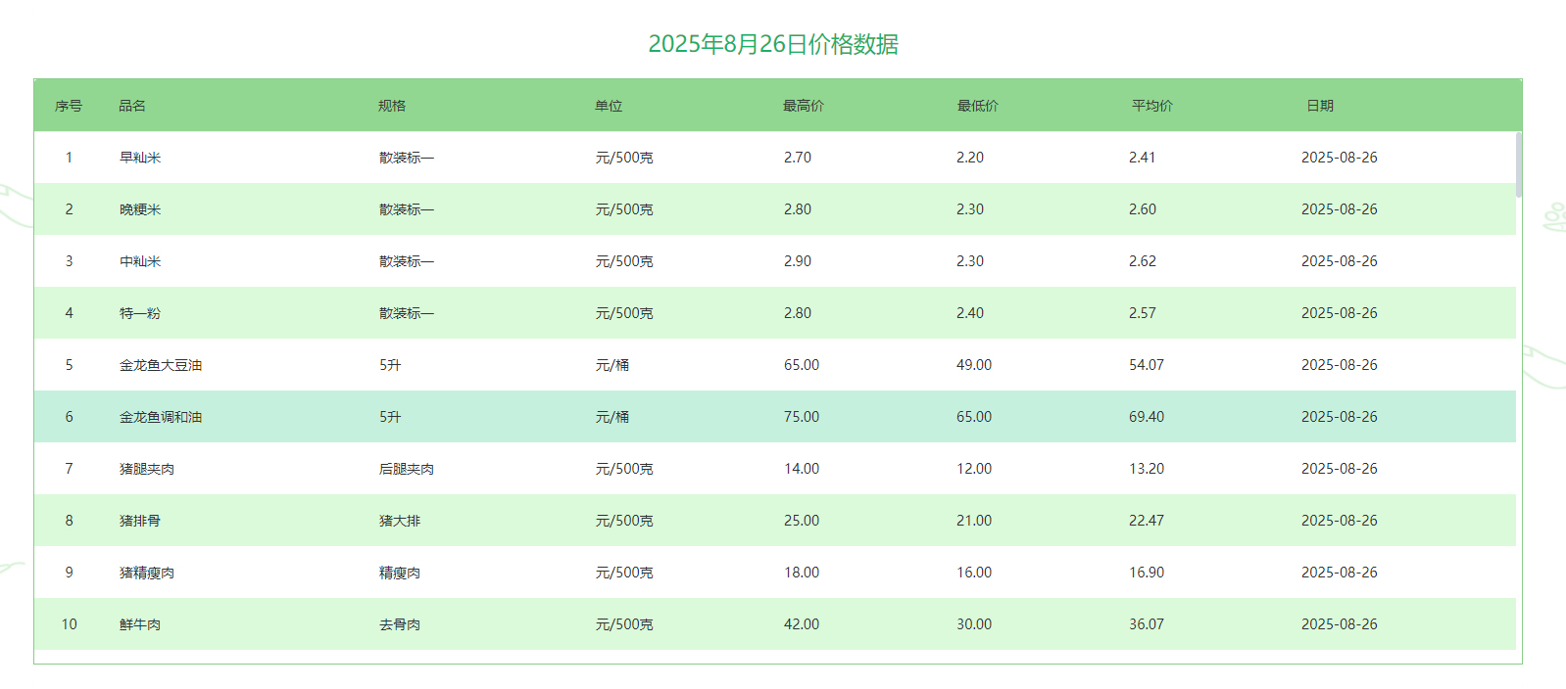The image size is (1566, 689).
Task: Click the serial number 10 cell
Action: pos(69,624)
